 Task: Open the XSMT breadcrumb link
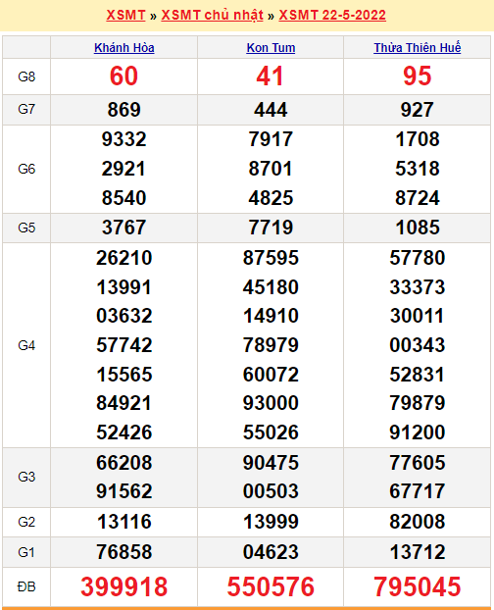125,15
